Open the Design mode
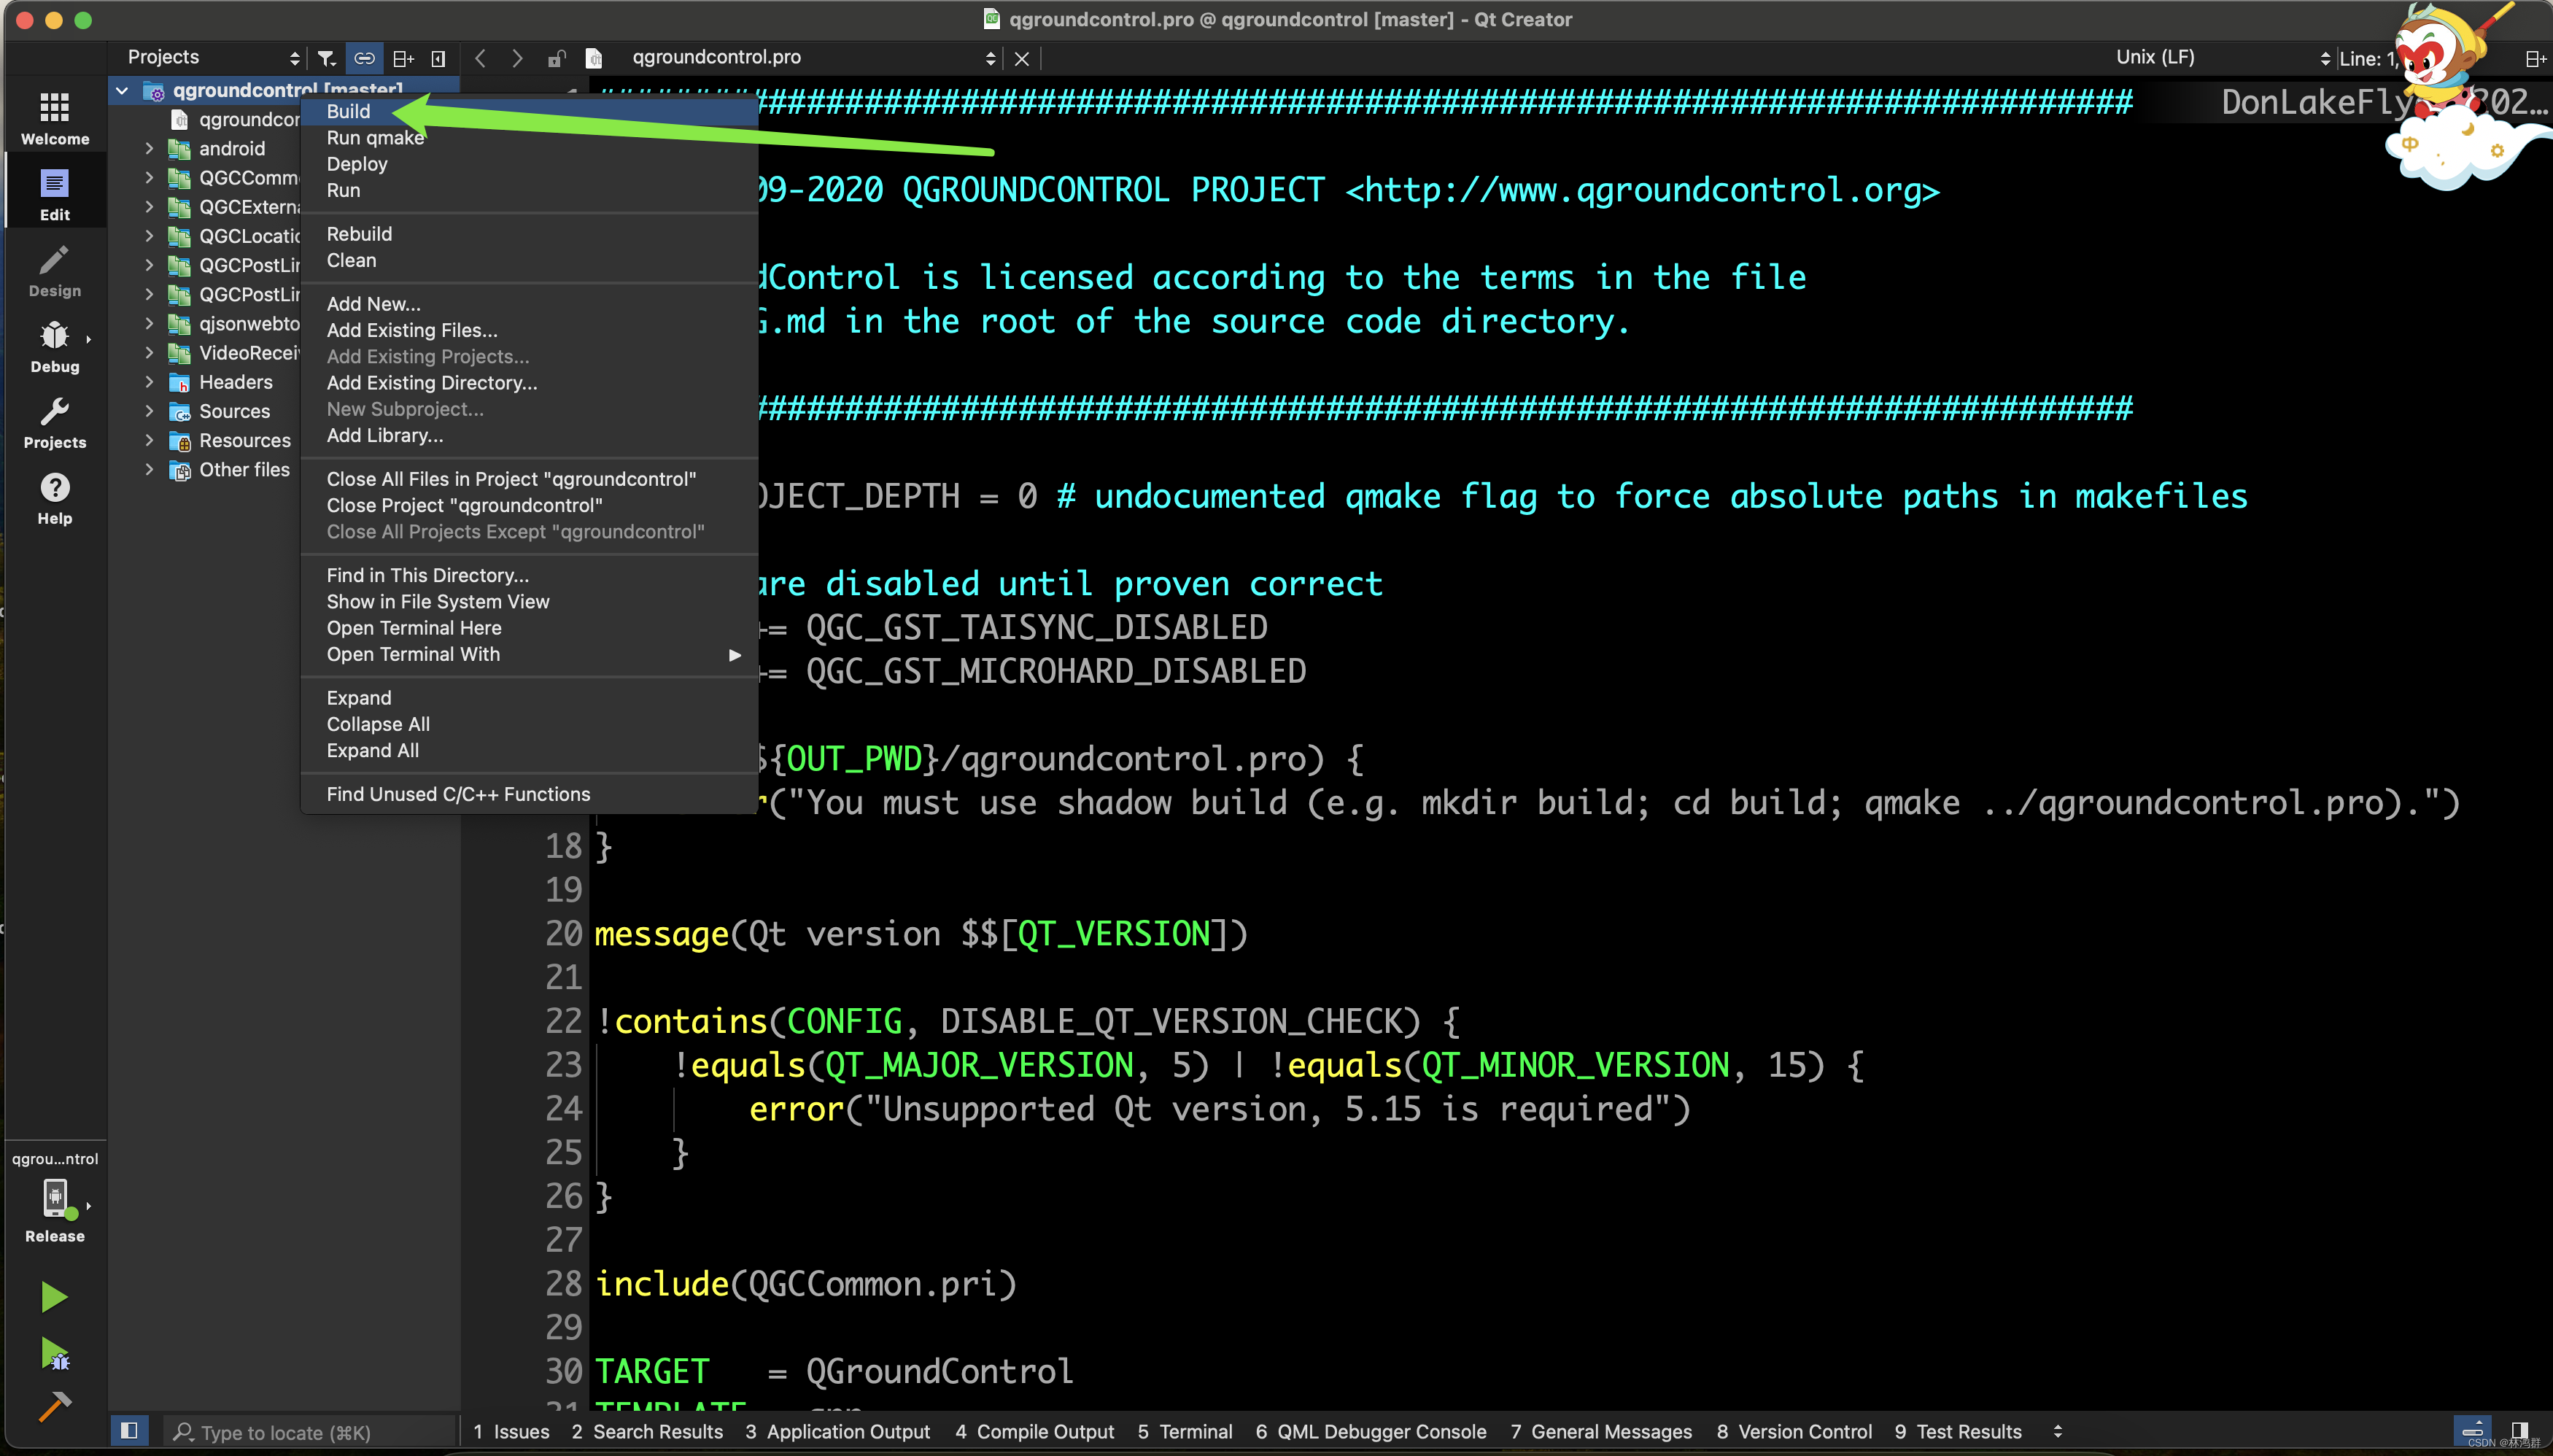This screenshot has height=1456, width=2553. coord(55,270)
